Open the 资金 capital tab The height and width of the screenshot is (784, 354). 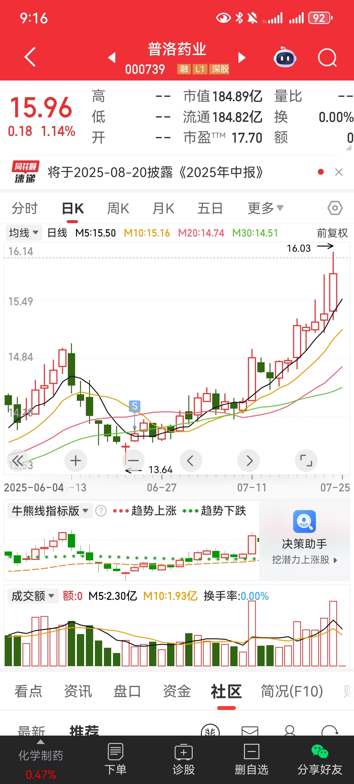point(177,691)
